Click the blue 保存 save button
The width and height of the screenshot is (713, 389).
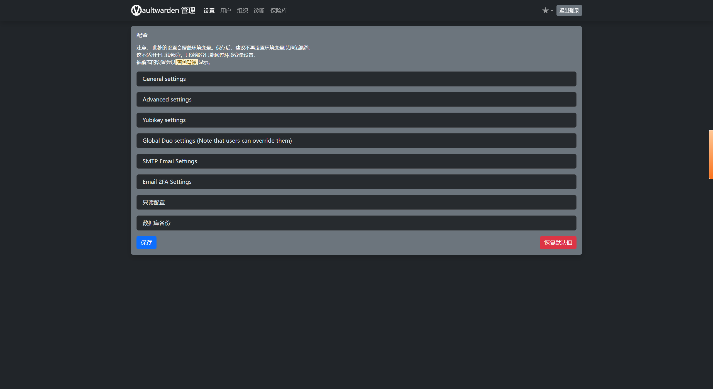click(146, 242)
